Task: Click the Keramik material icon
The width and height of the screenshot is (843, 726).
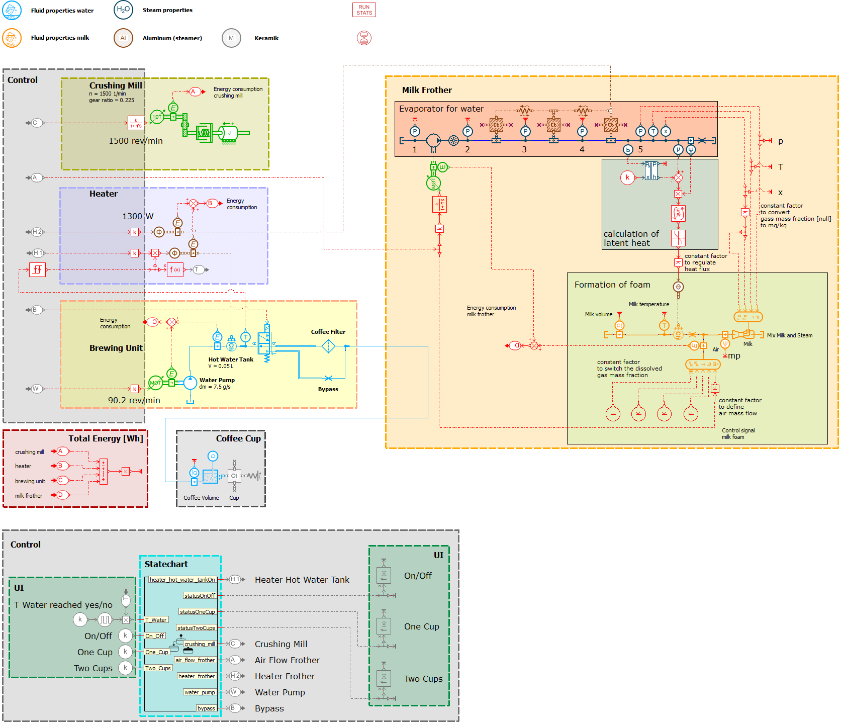Action: pos(231,38)
